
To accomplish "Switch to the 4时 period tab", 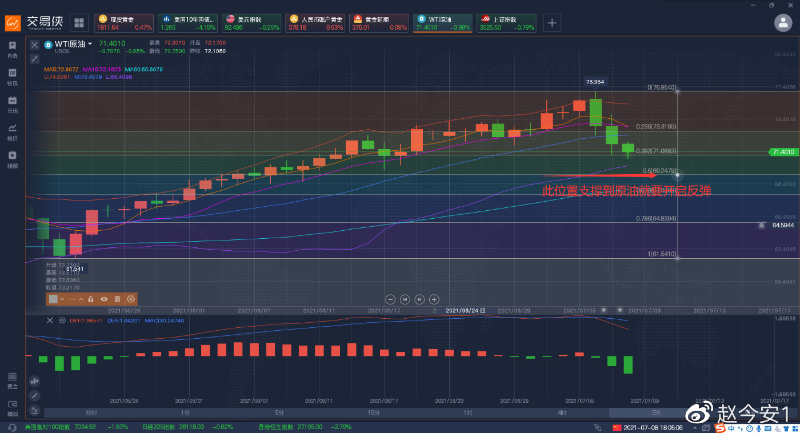I will pos(562,412).
